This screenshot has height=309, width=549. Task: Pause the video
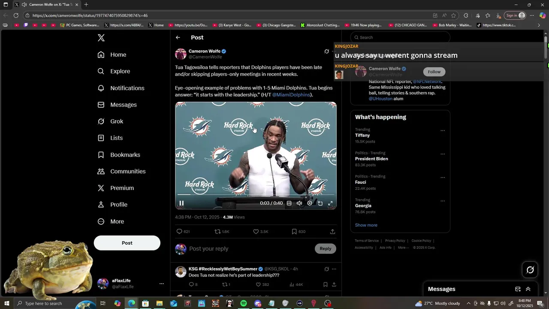point(181,203)
